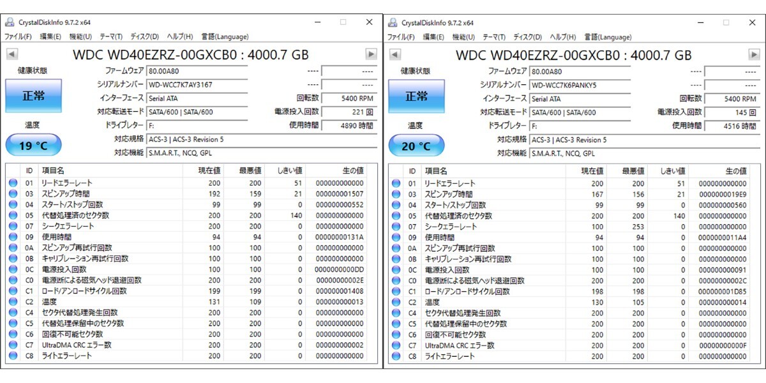Click status dot for リードエラーレート in right window

click(396, 184)
